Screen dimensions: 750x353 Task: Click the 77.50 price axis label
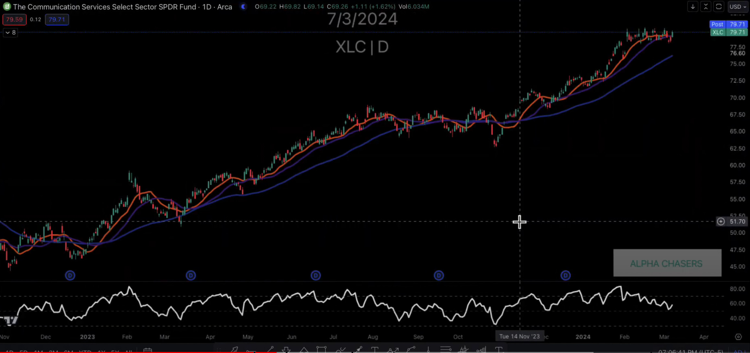tap(737, 47)
